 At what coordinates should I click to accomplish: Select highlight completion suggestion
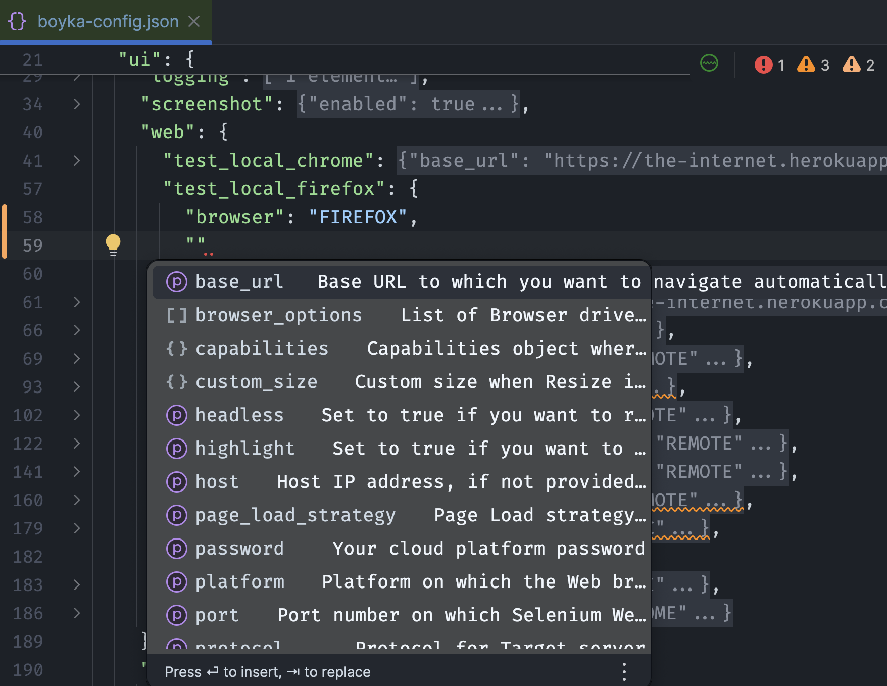pyautogui.click(x=399, y=449)
